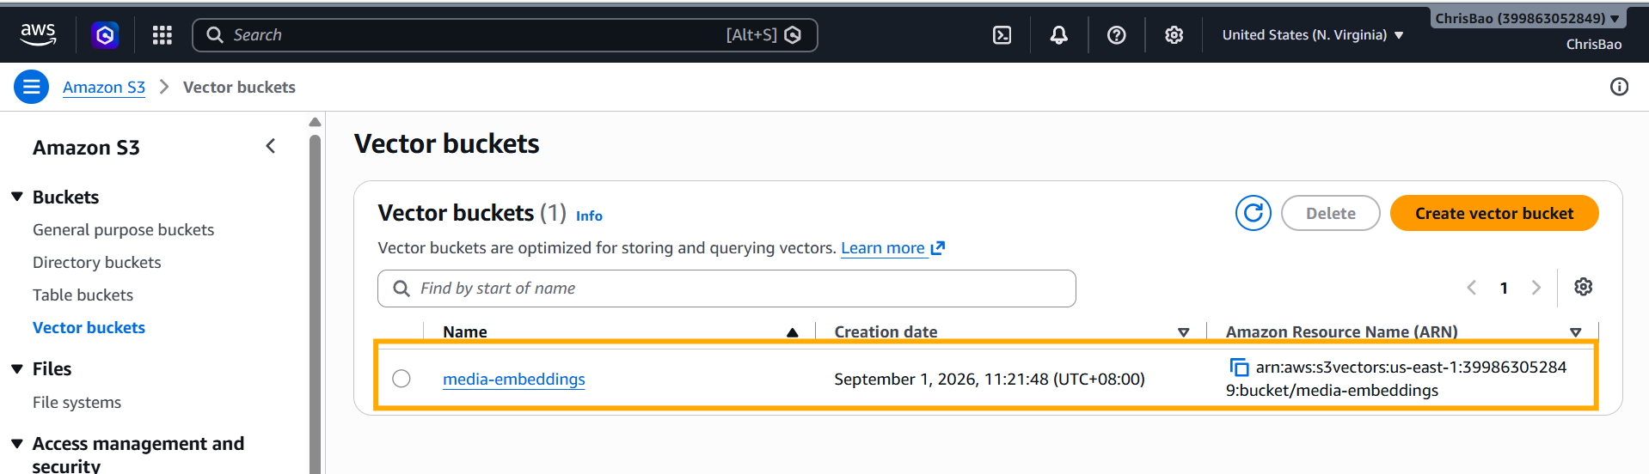Open the services grid menu icon
1649x474 pixels.
(162, 35)
